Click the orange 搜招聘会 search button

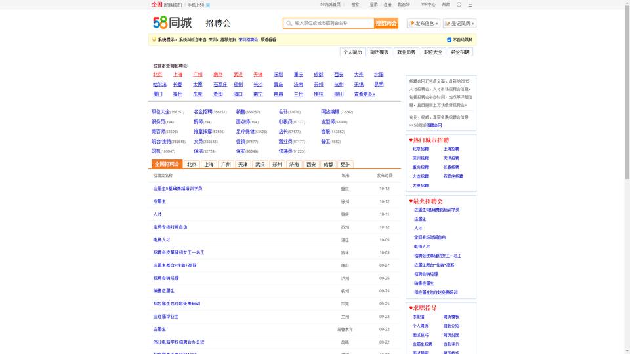[386, 24]
